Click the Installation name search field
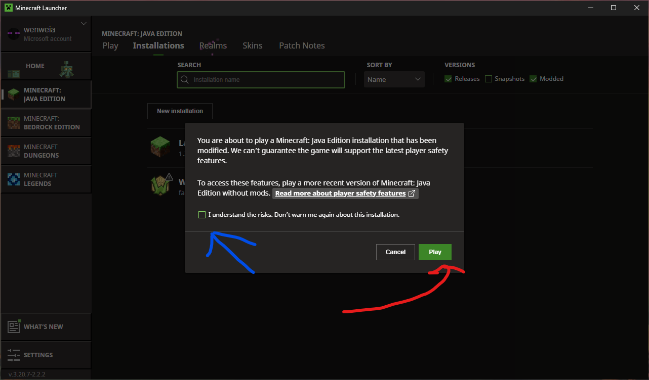Image resolution: width=649 pixels, height=380 pixels. coord(260,80)
